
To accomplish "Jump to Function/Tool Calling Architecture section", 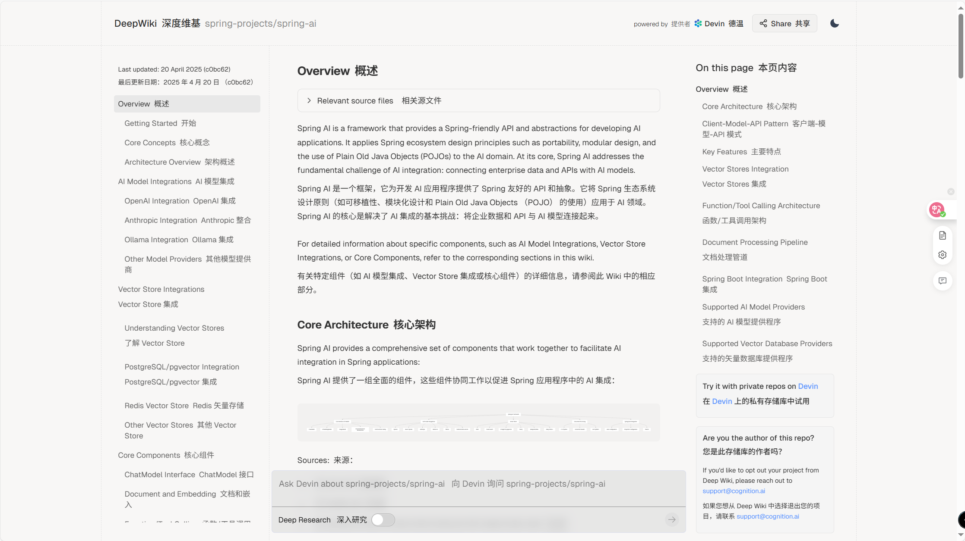I will click(761, 213).
